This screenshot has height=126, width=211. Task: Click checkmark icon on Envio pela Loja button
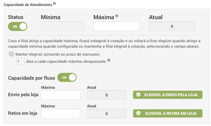138,95
